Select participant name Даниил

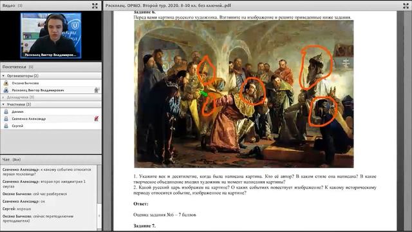(x=17, y=111)
